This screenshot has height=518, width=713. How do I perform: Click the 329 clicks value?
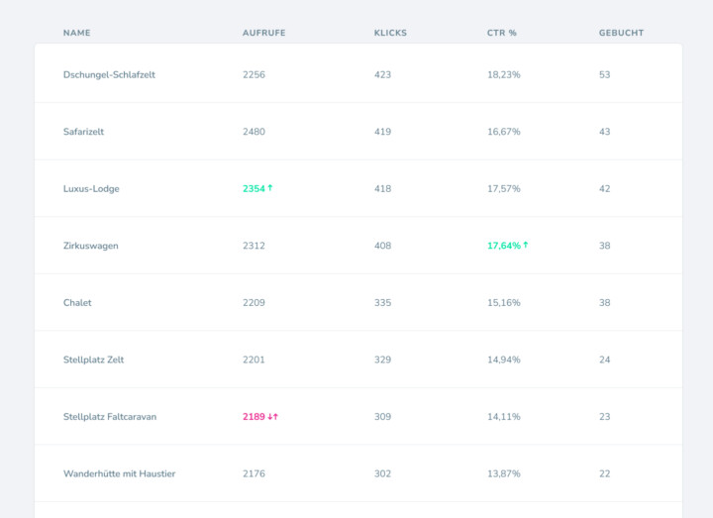pos(382,360)
